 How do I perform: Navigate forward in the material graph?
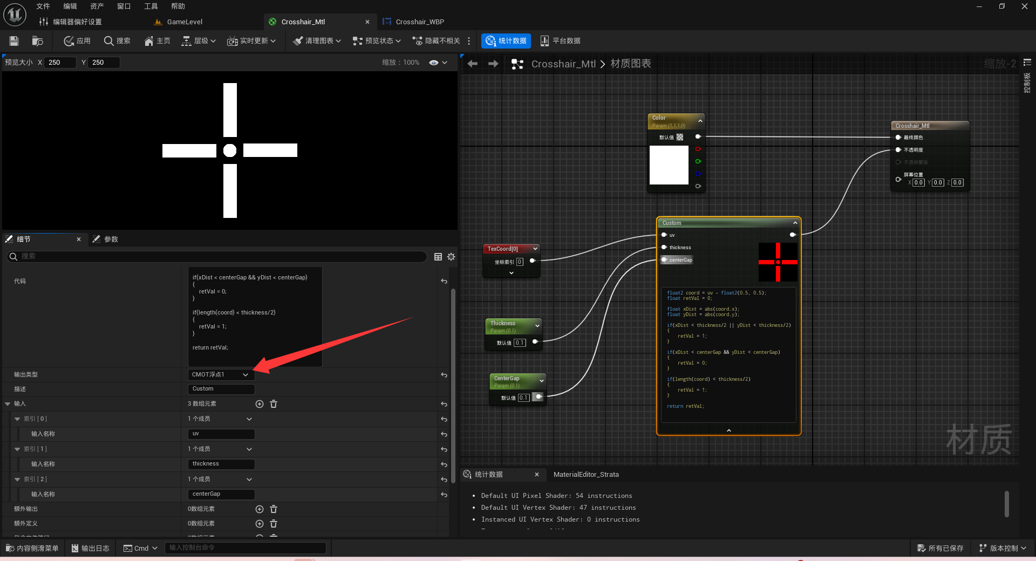pyautogui.click(x=493, y=64)
